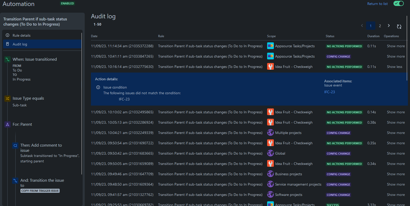Click the audit log vertical scrollbar
Viewport: 410px width, 206px height.
tap(407, 48)
